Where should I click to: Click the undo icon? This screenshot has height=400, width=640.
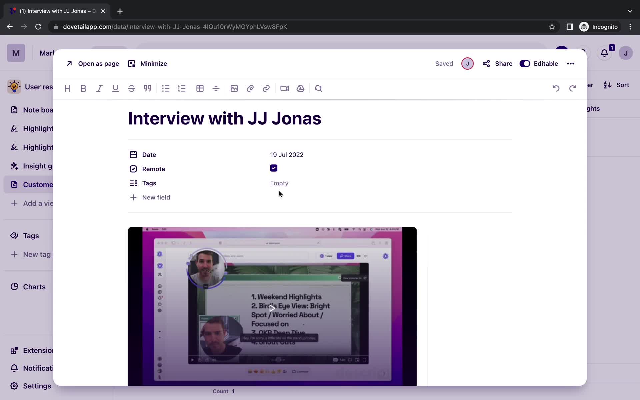click(x=556, y=88)
